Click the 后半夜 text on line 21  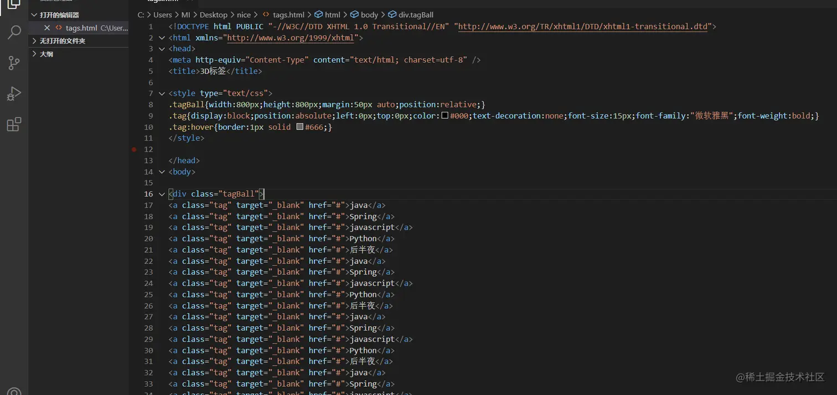click(362, 250)
